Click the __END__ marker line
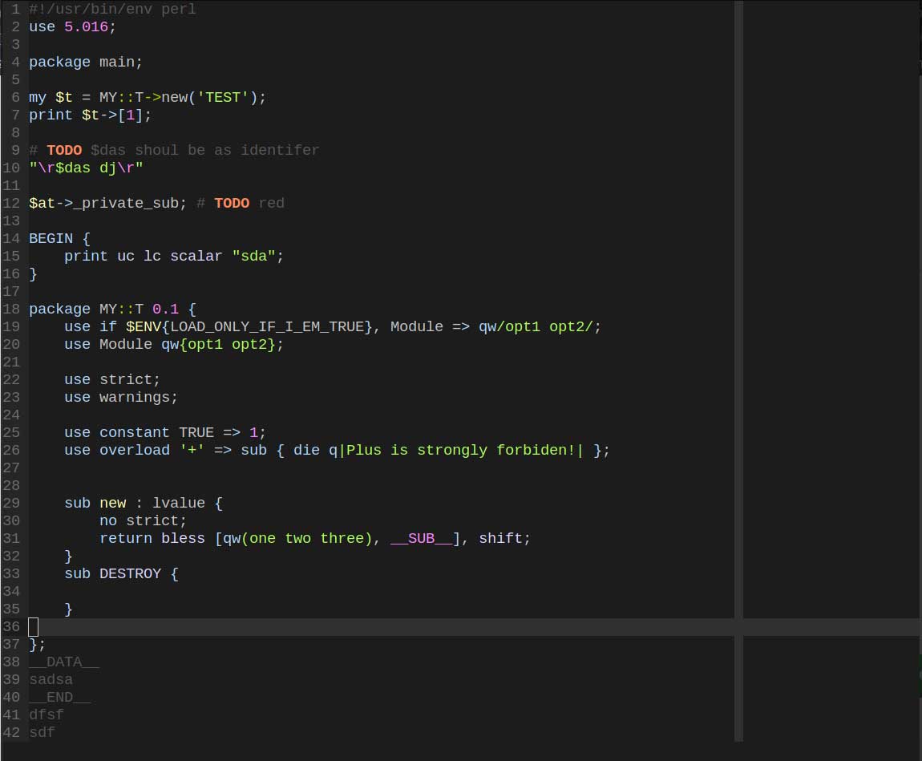The image size is (922, 761). click(x=59, y=698)
